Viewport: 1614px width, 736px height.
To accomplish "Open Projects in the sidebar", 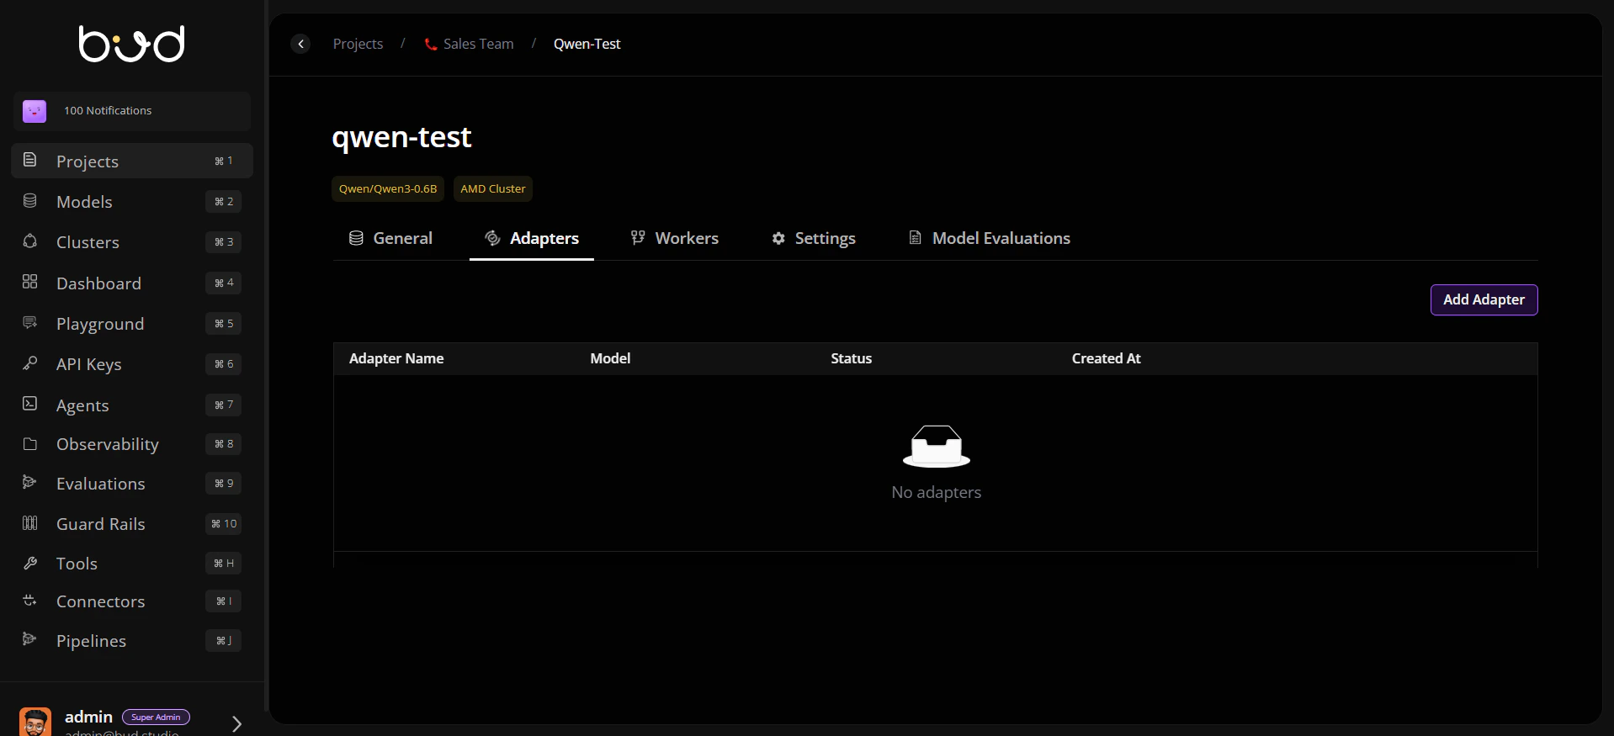I will (x=132, y=161).
